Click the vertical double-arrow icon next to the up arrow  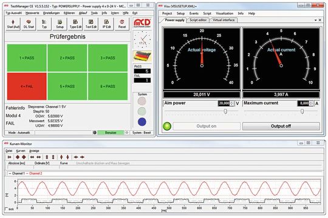(53, 157)
